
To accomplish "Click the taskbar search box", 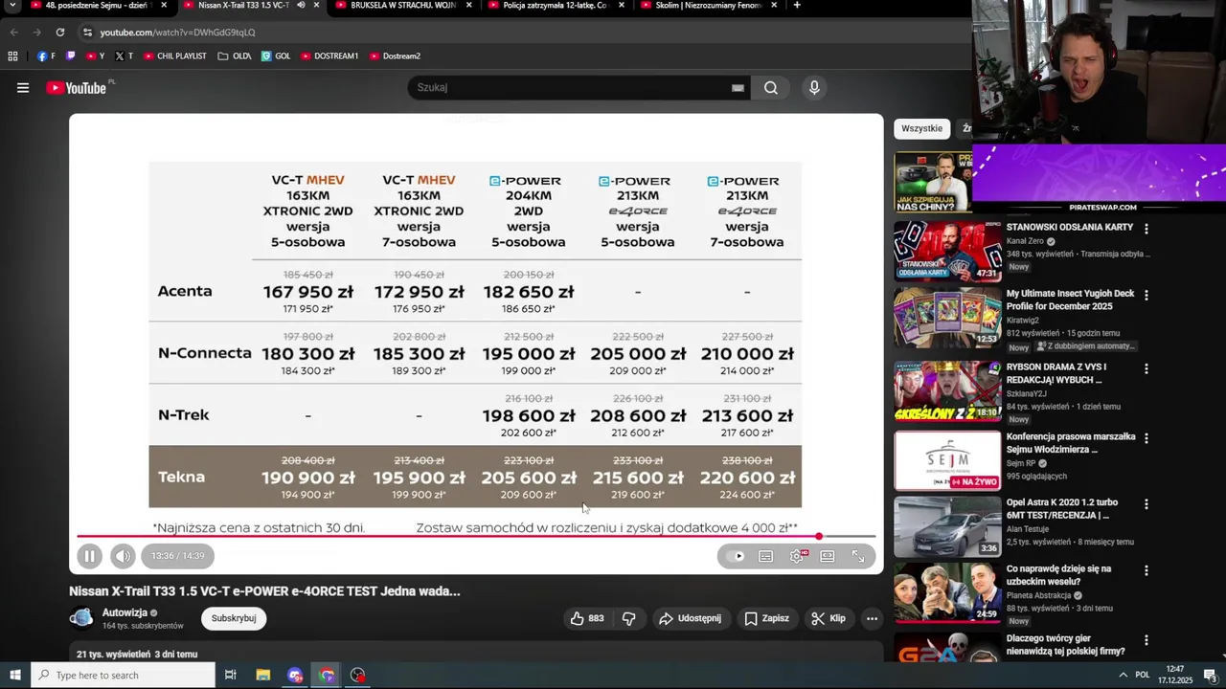I will (123, 676).
